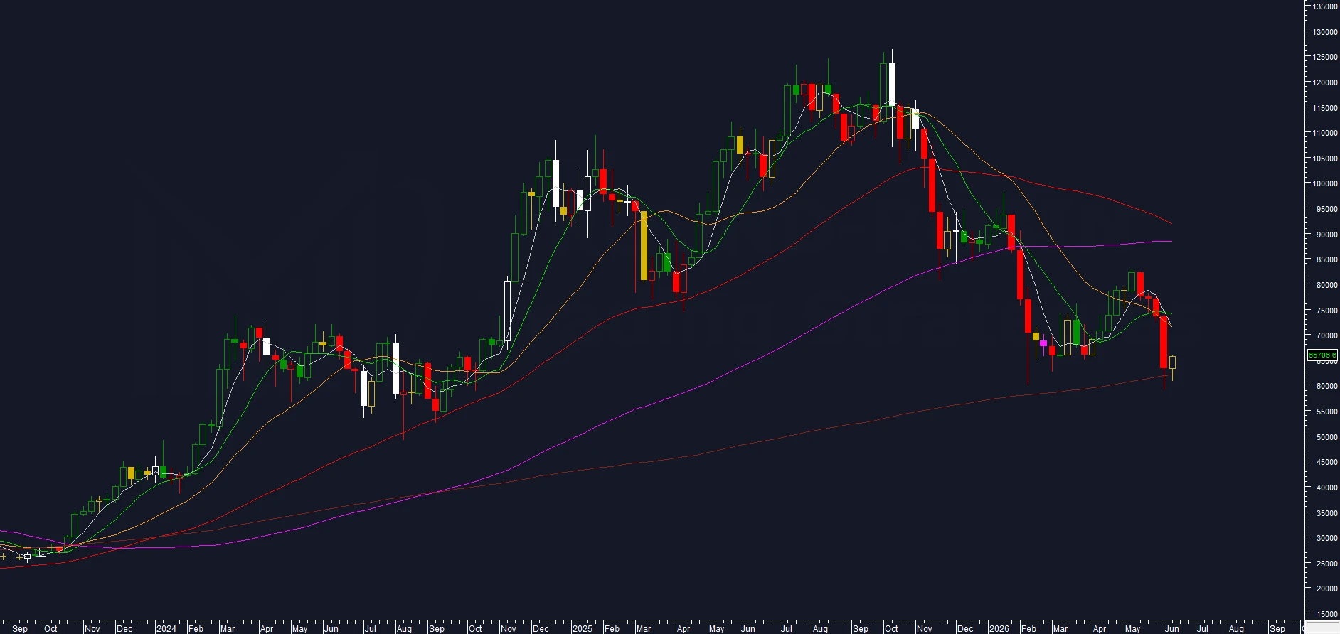Click Dec label just before 2024
Screen dimensions: 1340x634
124,628
